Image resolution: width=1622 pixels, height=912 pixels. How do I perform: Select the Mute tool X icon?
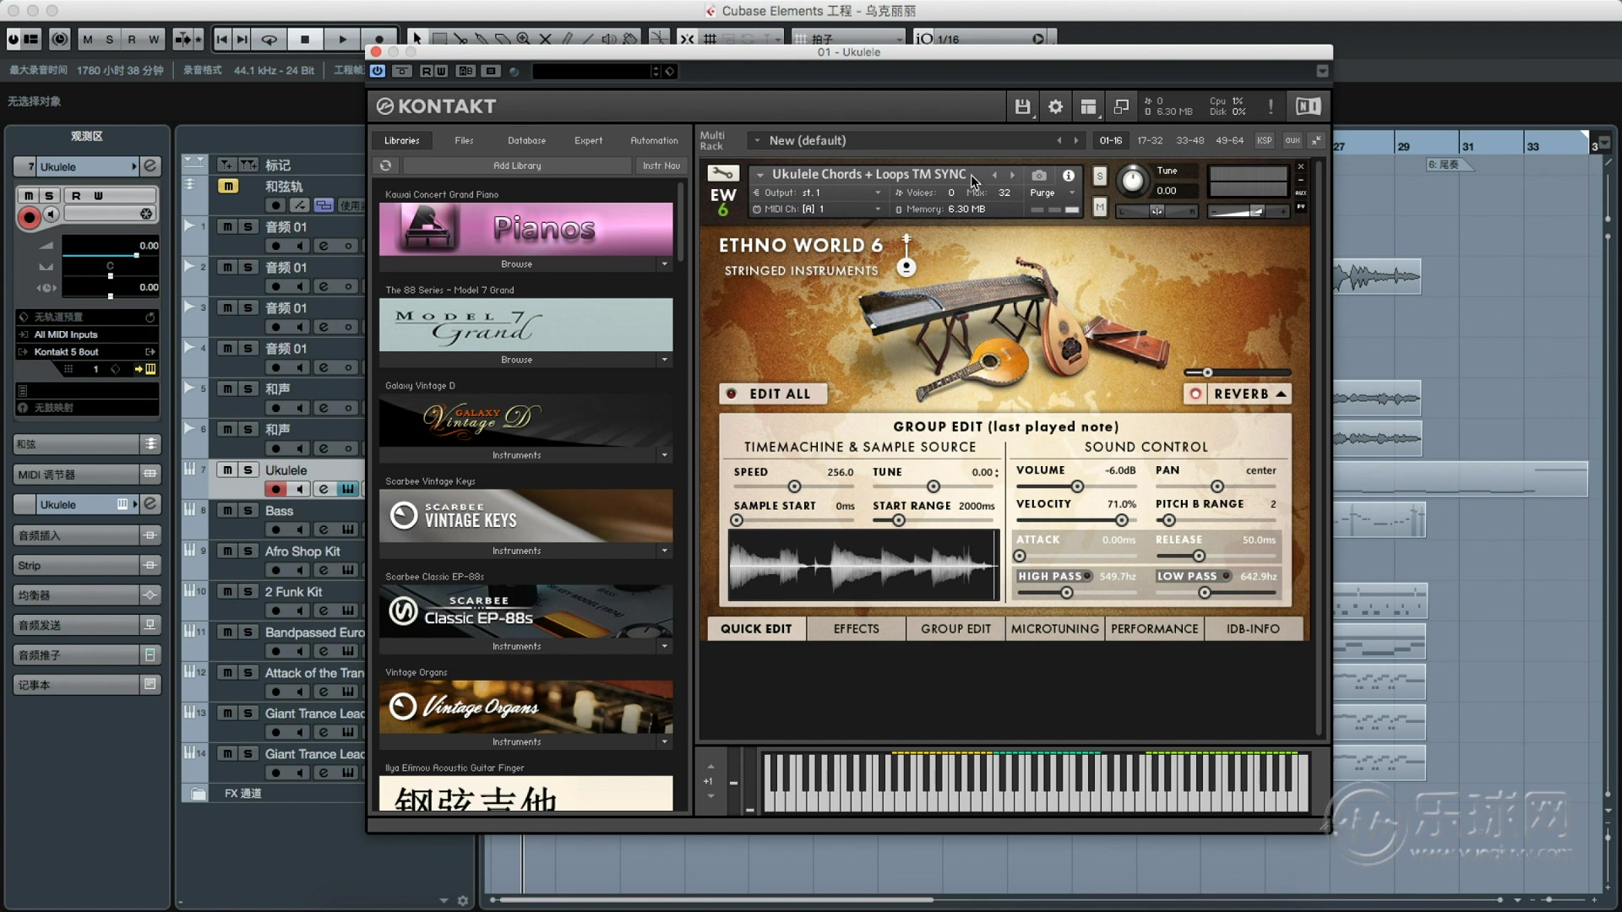pos(546,39)
